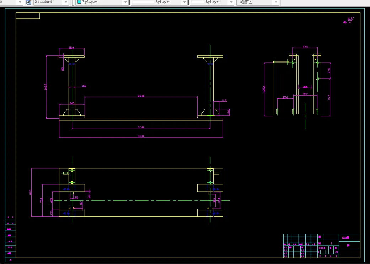Select the 3840 overall length dimension

pos(141,136)
